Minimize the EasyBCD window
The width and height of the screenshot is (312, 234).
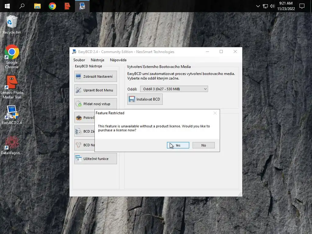[207, 51]
